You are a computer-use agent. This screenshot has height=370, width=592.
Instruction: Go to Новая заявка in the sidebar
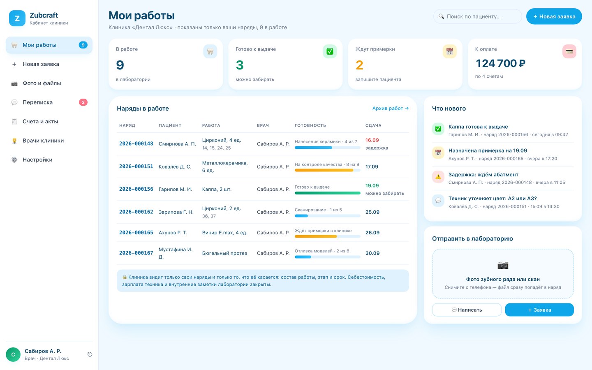coord(49,64)
